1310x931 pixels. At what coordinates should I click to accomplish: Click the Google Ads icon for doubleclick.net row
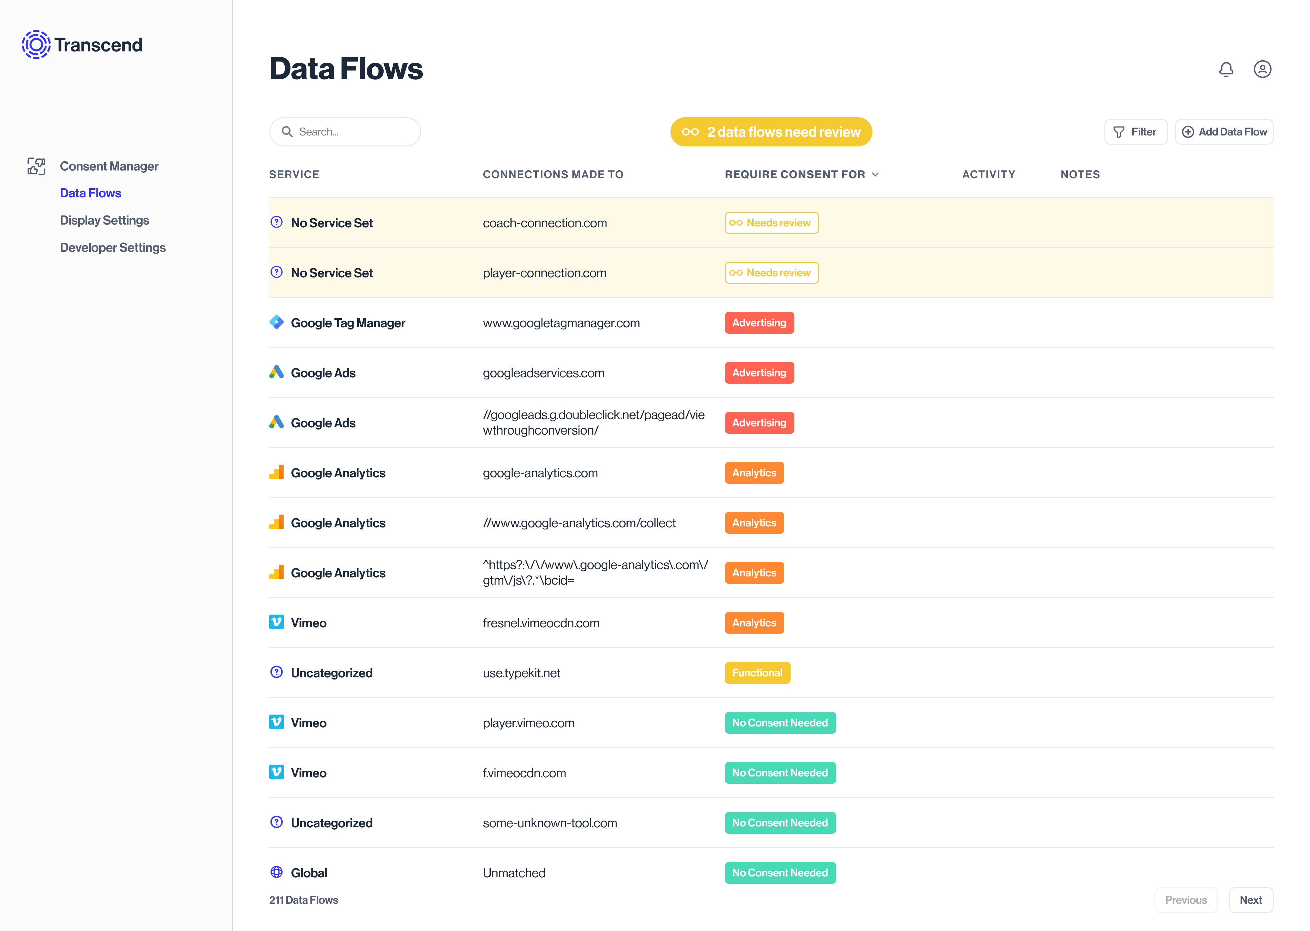point(277,422)
